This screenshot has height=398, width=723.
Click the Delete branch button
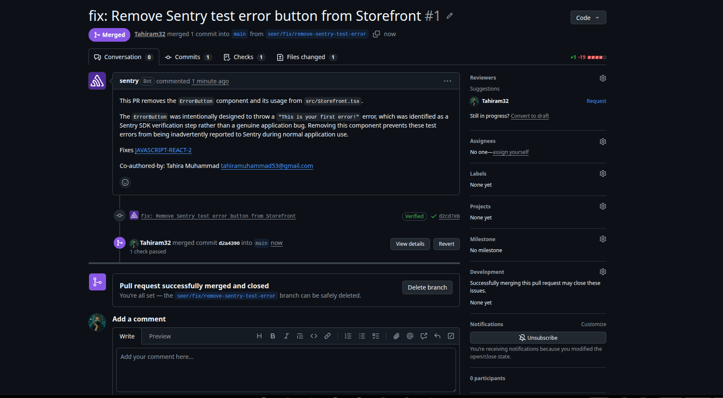[427, 287]
